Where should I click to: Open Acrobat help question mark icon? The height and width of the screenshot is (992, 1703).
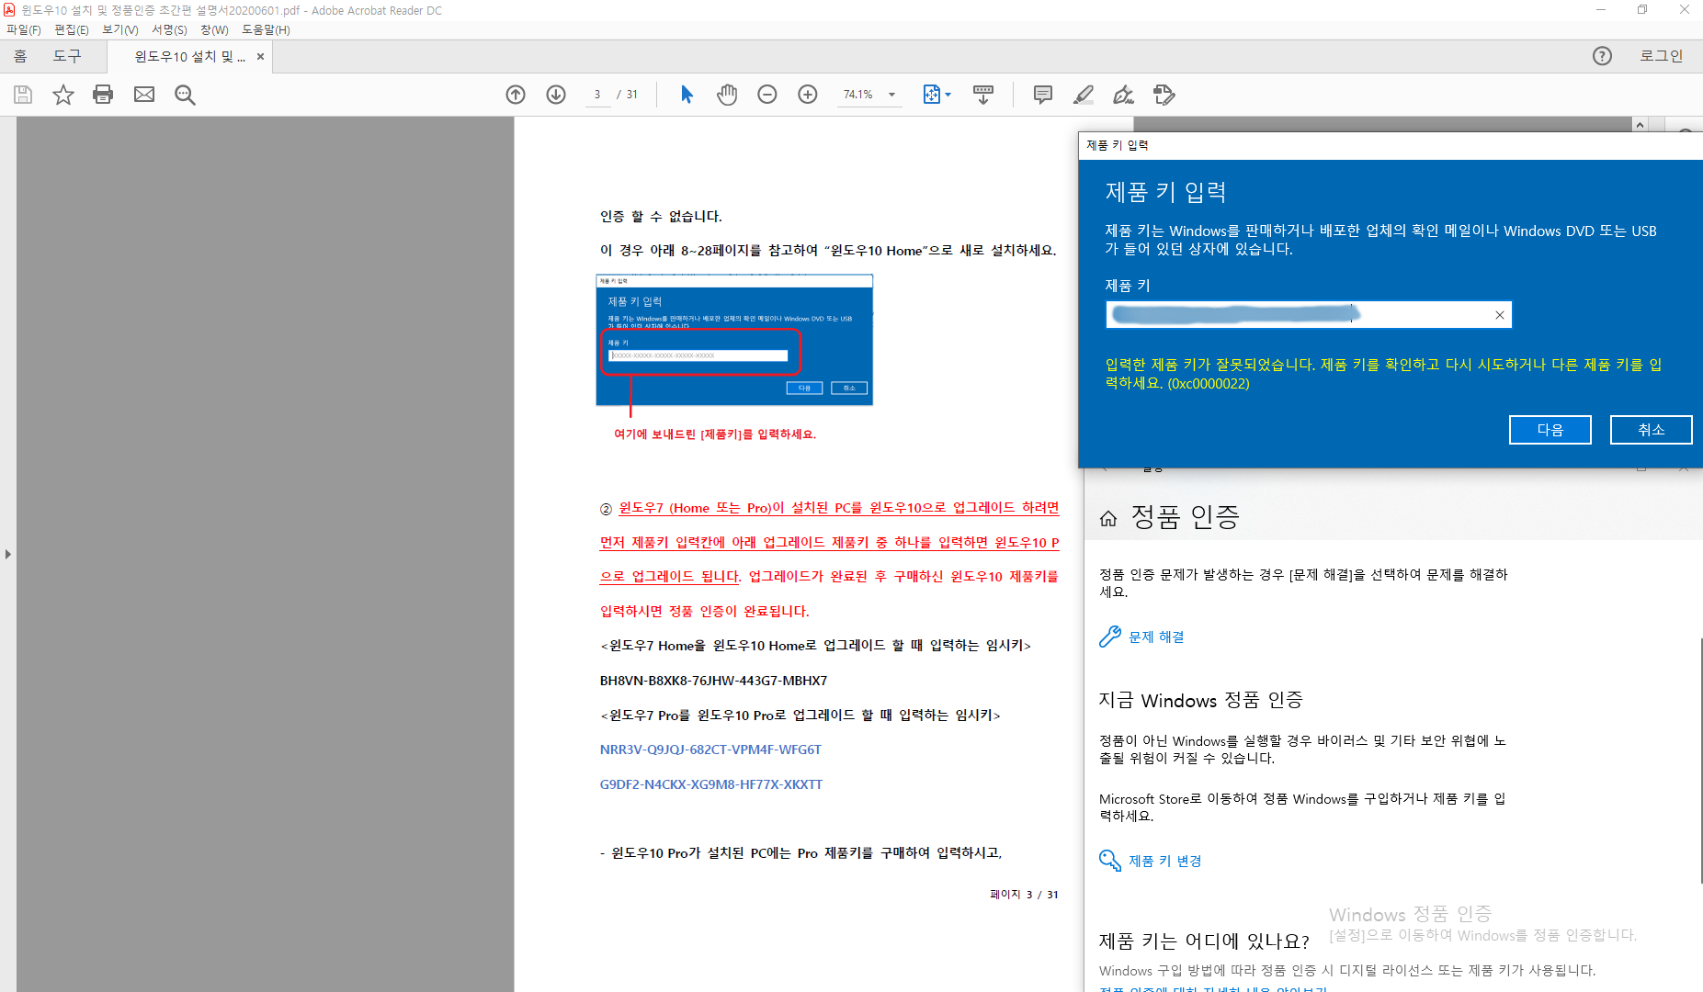click(x=1602, y=56)
